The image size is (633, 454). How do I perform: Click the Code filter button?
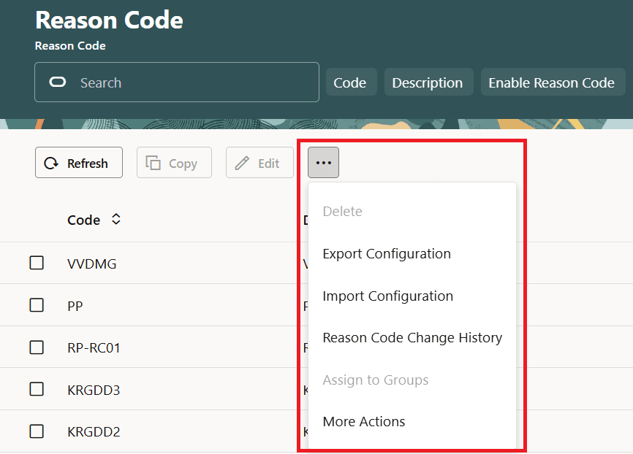(351, 82)
